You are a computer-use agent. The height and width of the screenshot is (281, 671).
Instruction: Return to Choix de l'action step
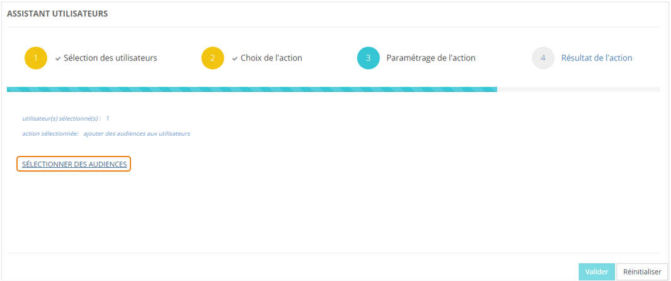(x=271, y=58)
